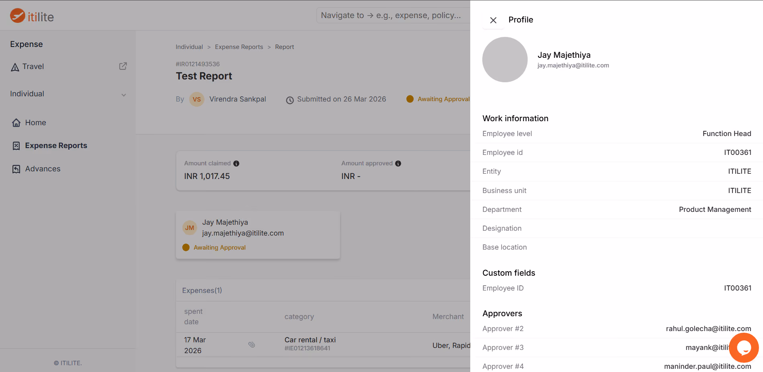Click the profile picture placeholder
This screenshot has width=763, height=372.
pos(505,60)
